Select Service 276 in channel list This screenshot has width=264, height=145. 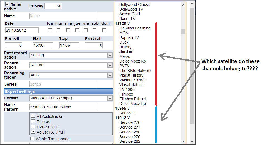pos(130,122)
